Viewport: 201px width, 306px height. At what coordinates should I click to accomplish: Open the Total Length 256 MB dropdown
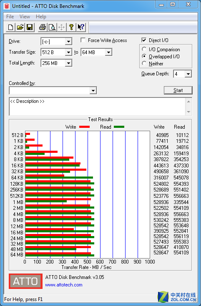(68, 63)
